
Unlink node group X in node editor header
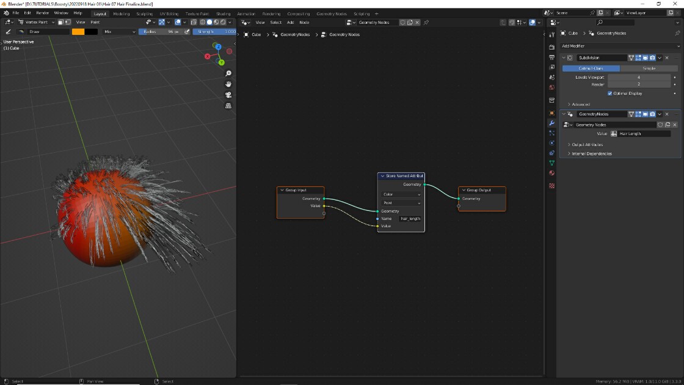tap(417, 22)
